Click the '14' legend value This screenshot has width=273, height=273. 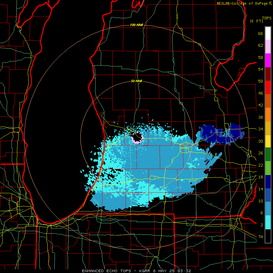click(x=261, y=189)
